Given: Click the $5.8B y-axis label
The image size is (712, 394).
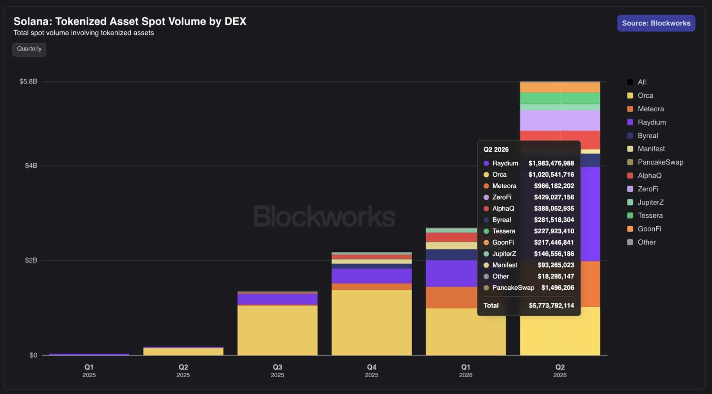Looking at the screenshot, I should click(x=28, y=82).
